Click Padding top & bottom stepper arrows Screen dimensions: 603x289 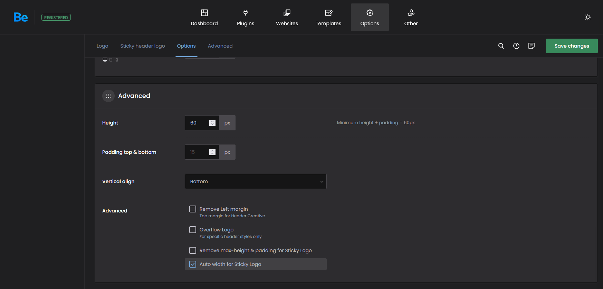coord(212,152)
